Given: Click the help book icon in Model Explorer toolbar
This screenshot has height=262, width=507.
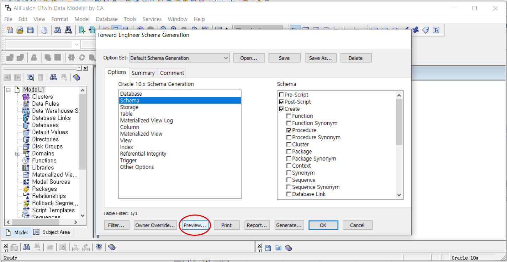Looking at the screenshot, I should coord(76,77).
